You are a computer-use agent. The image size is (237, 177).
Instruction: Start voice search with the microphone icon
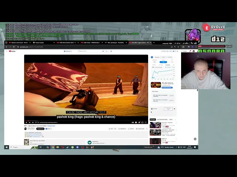[111, 51]
